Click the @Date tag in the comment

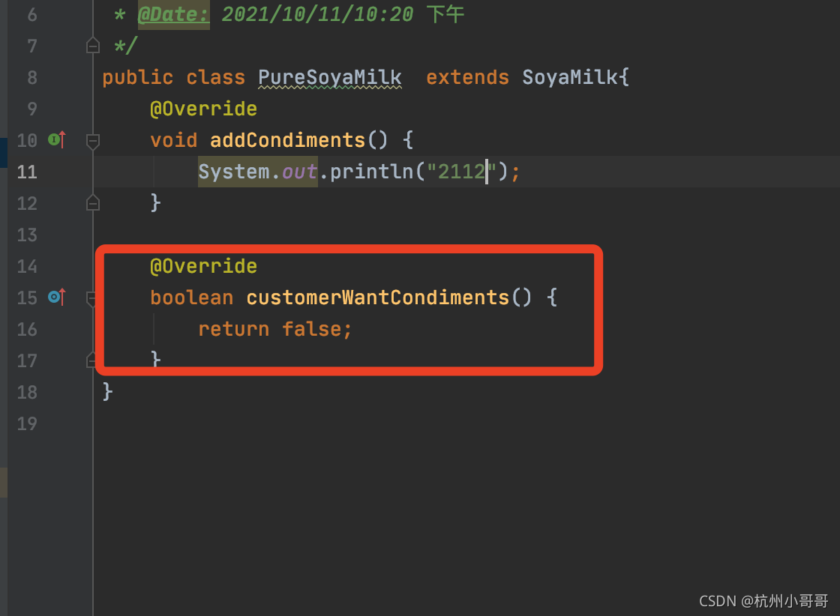pos(173,14)
